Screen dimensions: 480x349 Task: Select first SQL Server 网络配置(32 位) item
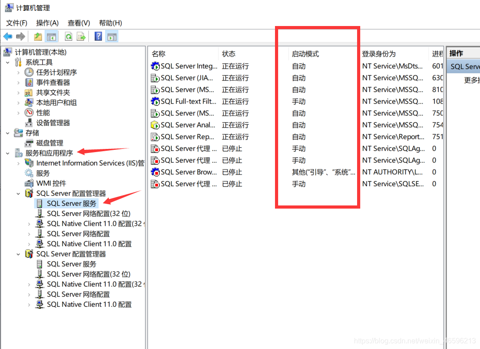[88, 214]
